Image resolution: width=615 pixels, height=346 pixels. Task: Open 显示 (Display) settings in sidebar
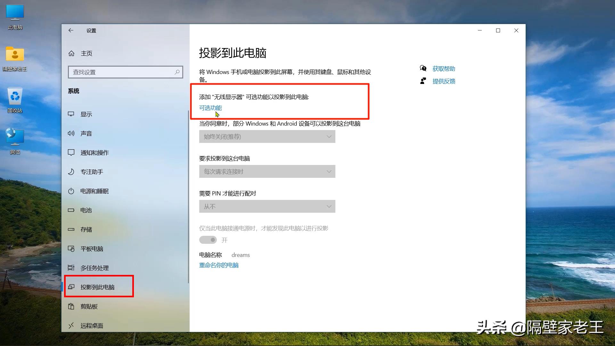pos(86,114)
